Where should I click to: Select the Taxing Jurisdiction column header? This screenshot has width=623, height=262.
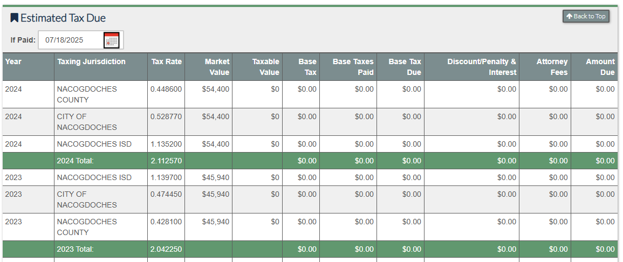[91, 61]
